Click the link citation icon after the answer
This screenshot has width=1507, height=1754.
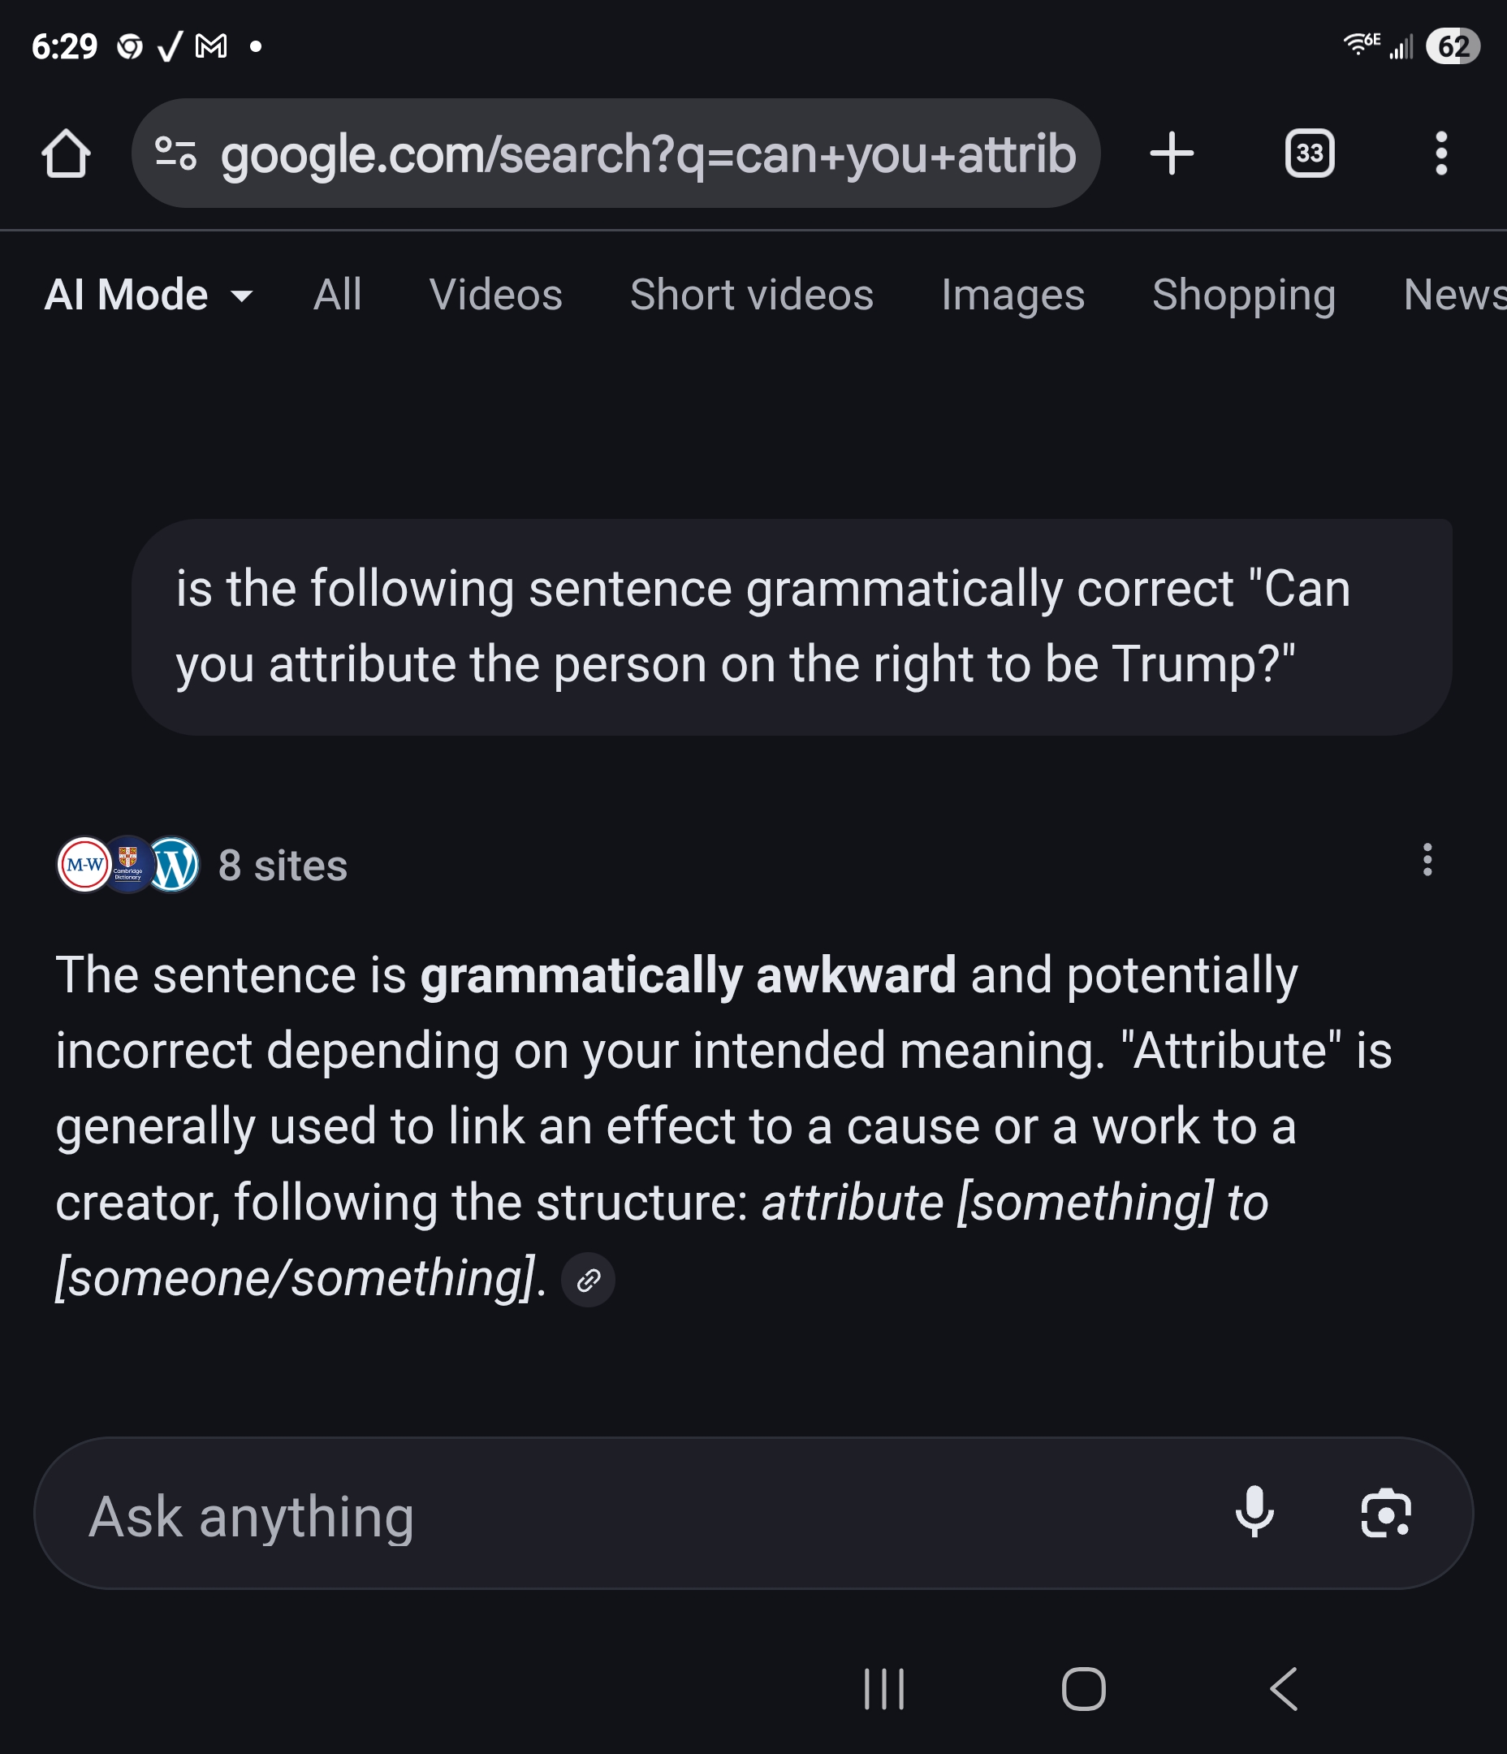click(589, 1279)
